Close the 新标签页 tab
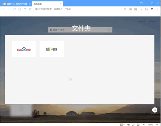The image size is (161, 126). pyautogui.click(x=61, y=4)
